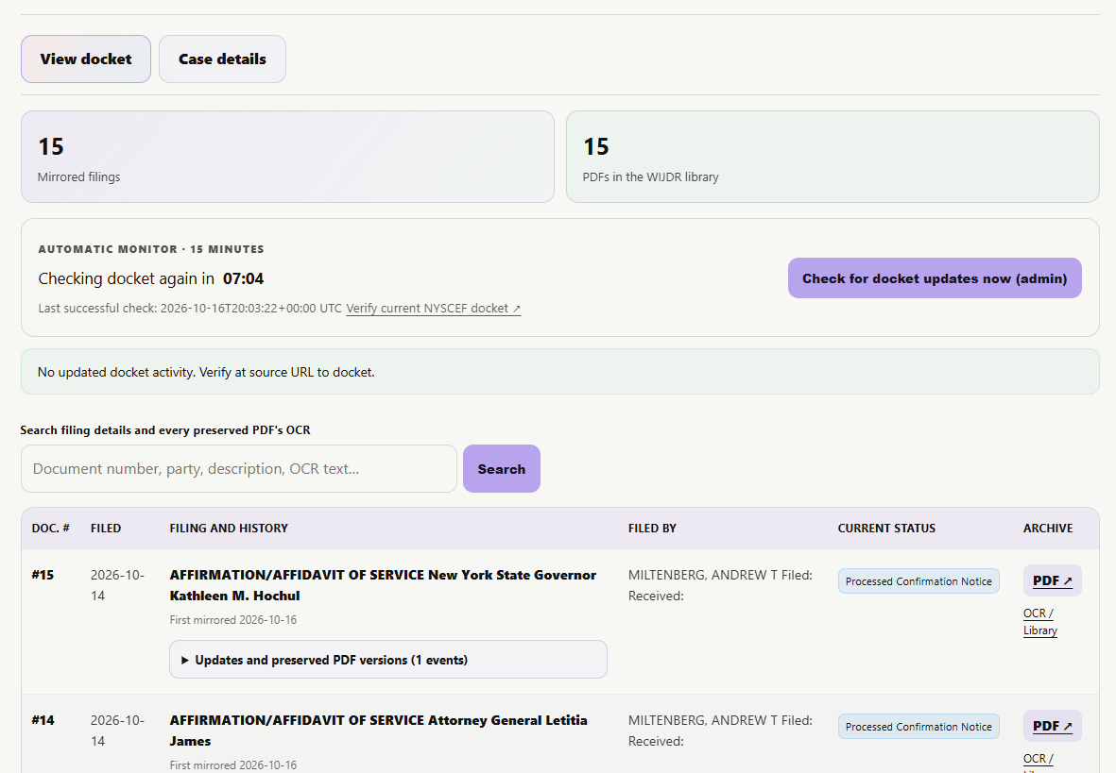The image size is (1116, 773).
Task: Click the filing title mentioning Kathleen M. Hochul
Action: pyautogui.click(x=383, y=585)
